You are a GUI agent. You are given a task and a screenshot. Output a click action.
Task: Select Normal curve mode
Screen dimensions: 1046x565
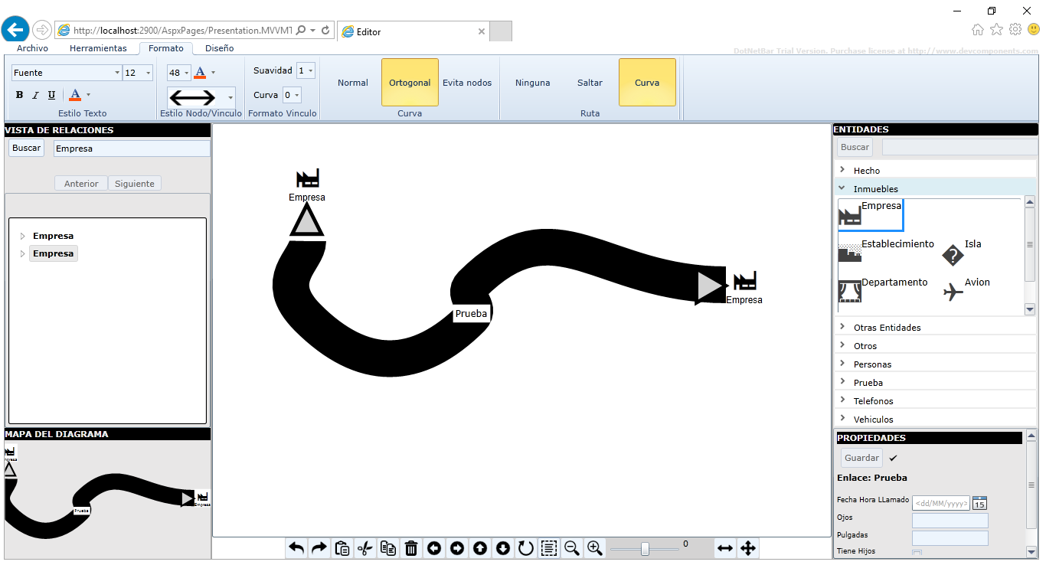coord(353,83)
